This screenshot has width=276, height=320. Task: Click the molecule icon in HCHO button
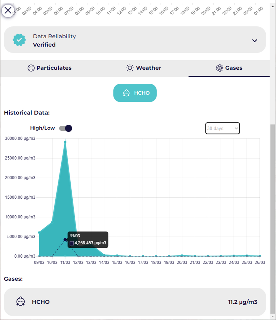tap(126, 93)
